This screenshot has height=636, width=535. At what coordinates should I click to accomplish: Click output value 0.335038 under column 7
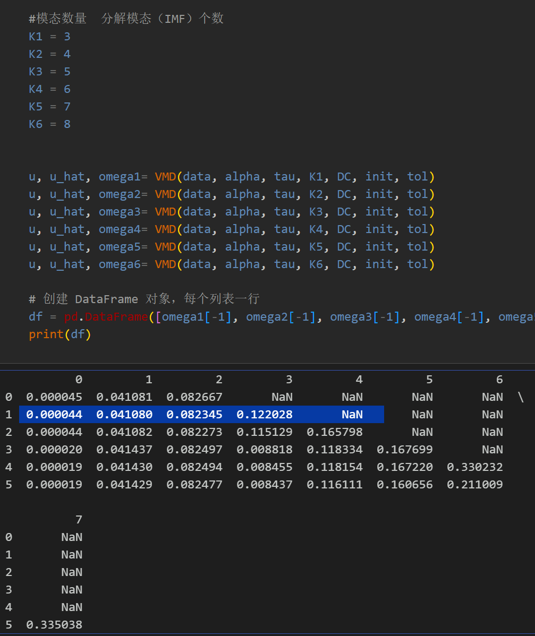[54, 625]
